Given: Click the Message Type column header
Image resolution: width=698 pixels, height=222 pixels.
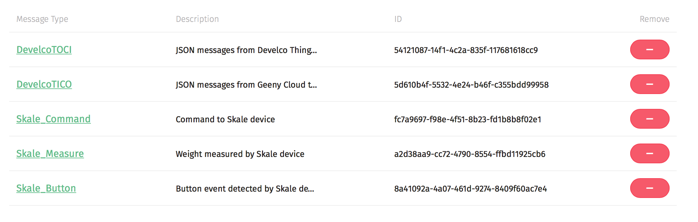Looking at the screenshot, I should 42,19.
